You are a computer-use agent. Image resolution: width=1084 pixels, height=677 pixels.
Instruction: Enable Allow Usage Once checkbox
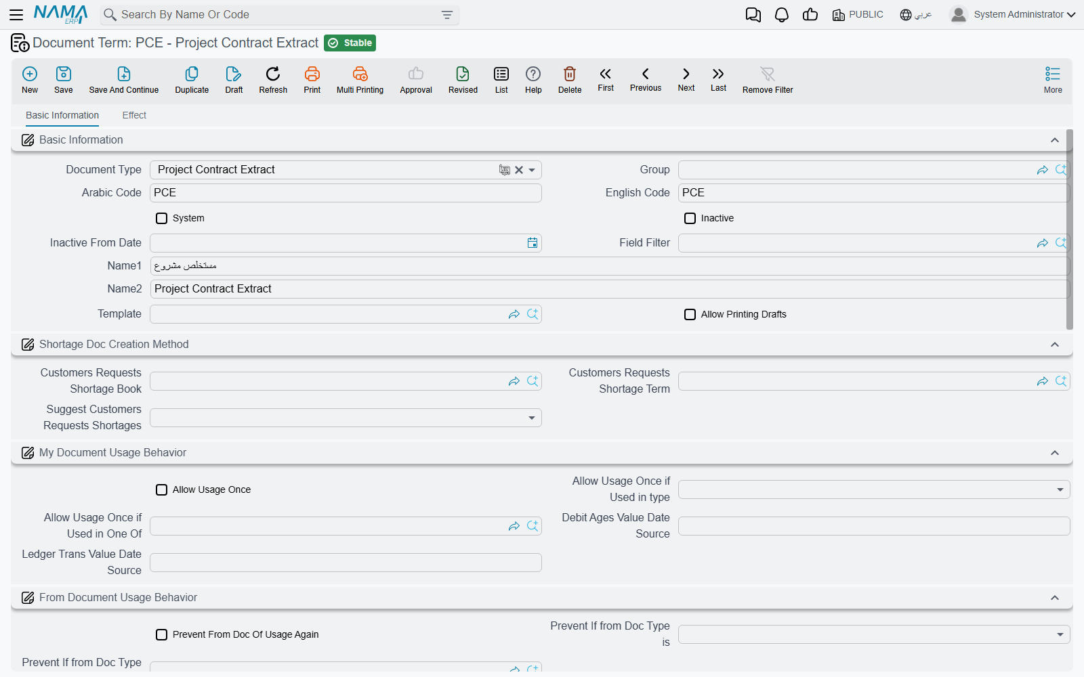tap(161, 489)
